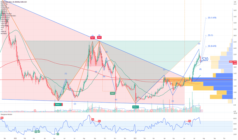Select the Double Bottom indicator legend

(x=5, y=8)
